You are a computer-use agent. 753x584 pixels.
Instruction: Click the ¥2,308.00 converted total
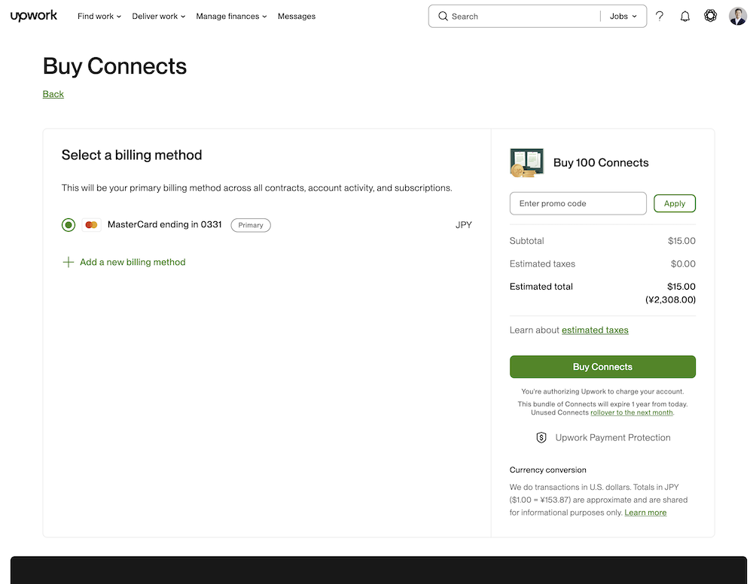coord(670,300)
